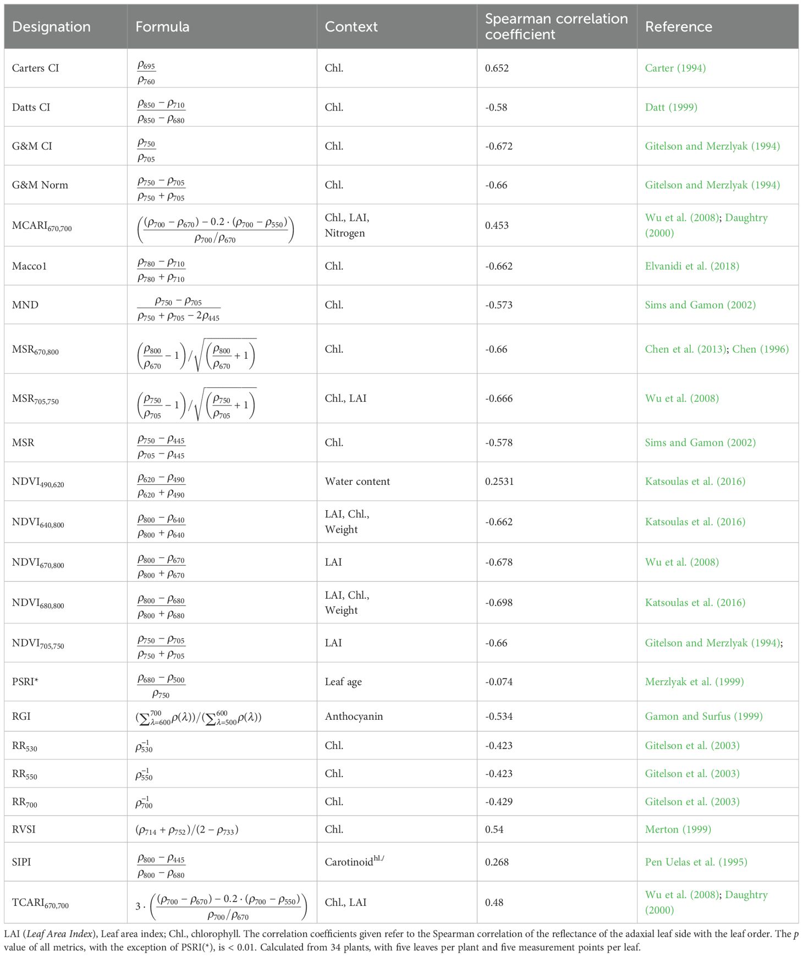Follow the Elvanidi et al. (2018) reference
Viewport: 803px width, 957px height.
click(692, 266)
